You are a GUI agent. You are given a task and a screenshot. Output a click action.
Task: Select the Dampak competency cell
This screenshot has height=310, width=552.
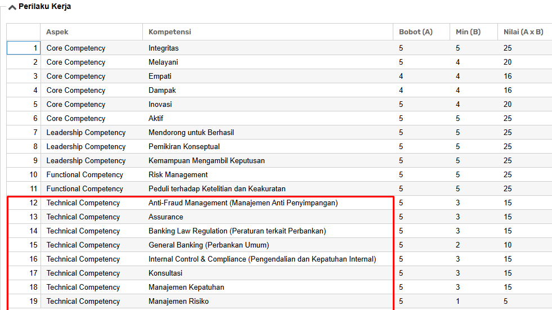pos(267,90)
